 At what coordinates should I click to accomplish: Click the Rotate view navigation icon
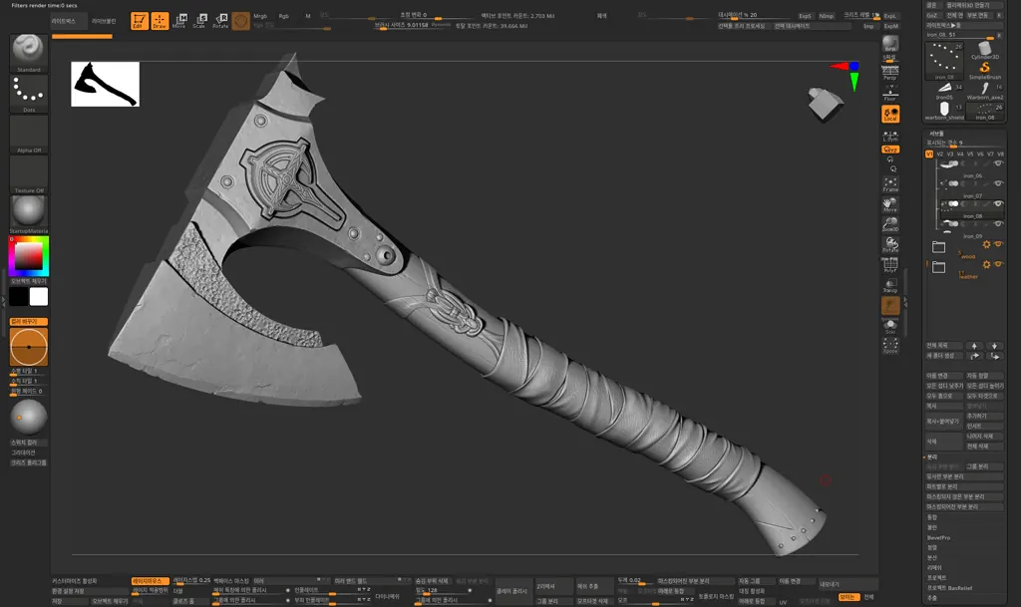coord(890,244)
